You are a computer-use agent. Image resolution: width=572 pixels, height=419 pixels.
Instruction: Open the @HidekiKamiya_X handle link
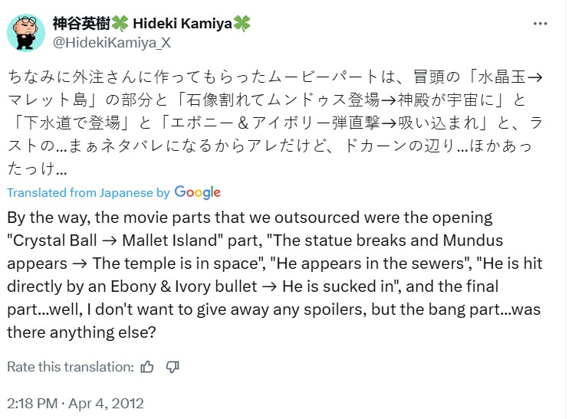click(111, 42)
